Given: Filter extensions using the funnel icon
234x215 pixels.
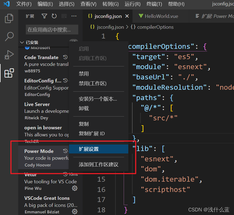Looking at the screenshot, I should tap(44, 16).
